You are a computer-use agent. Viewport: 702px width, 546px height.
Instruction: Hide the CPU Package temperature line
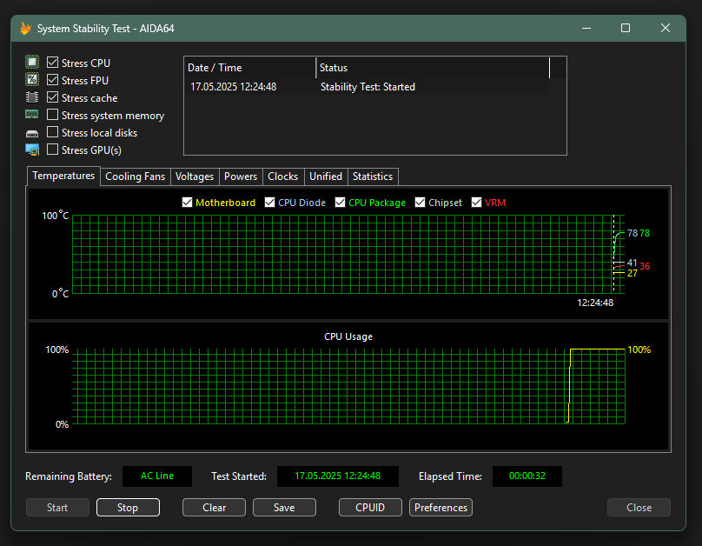coord(341,203)
